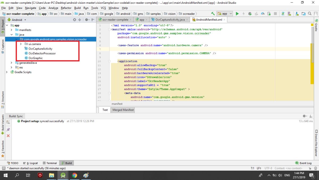Expand the ui.camera package
The image size is (319, 180).
click(x=21, y=44)
